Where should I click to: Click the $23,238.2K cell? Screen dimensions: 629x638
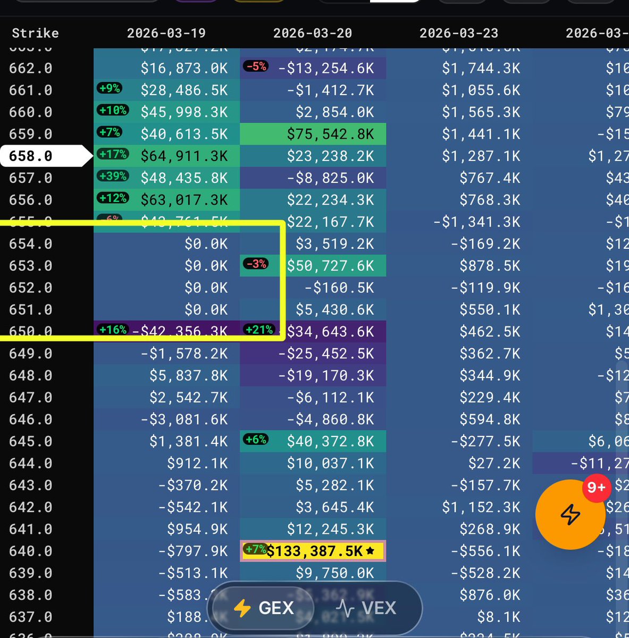tap(313, 156)
